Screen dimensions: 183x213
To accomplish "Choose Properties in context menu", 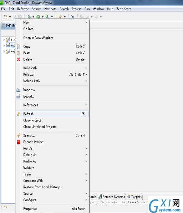I will pyautogui.click(x=52, y=209).
